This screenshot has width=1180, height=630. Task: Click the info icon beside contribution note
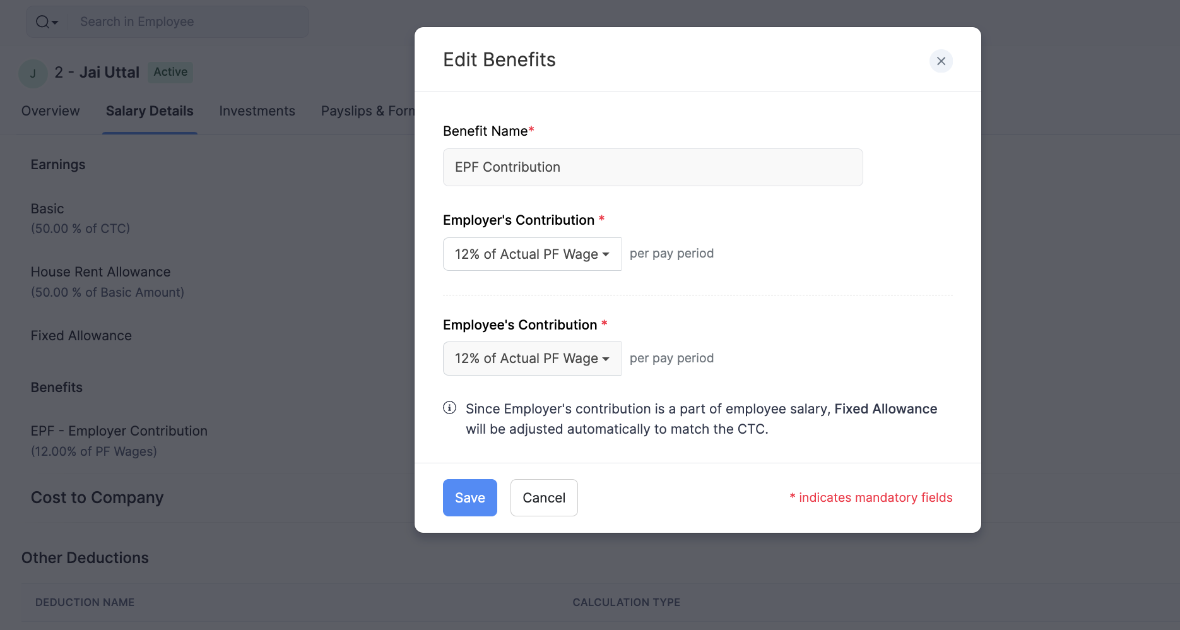tap(449, 408)
